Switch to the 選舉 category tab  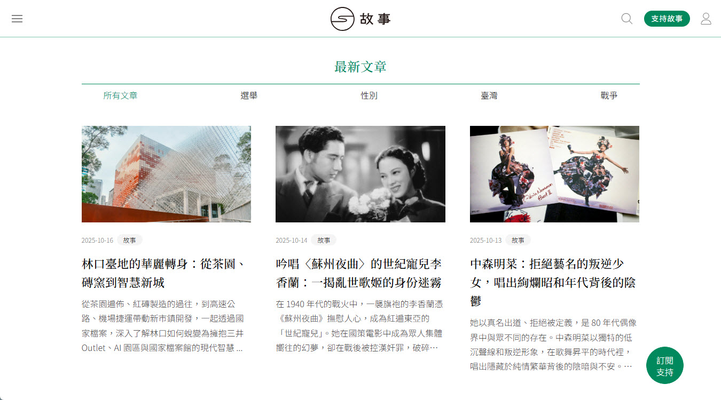[x=249, y=95]
